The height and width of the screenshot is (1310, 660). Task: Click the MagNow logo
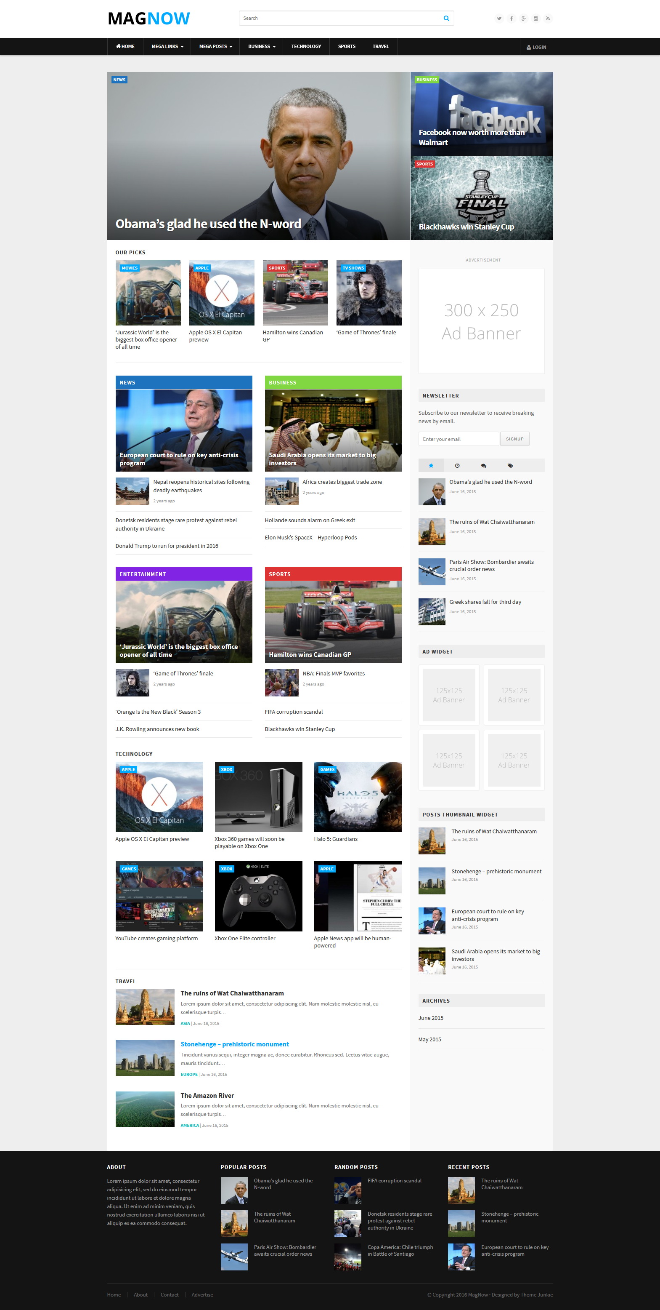(x=149, y=18)
